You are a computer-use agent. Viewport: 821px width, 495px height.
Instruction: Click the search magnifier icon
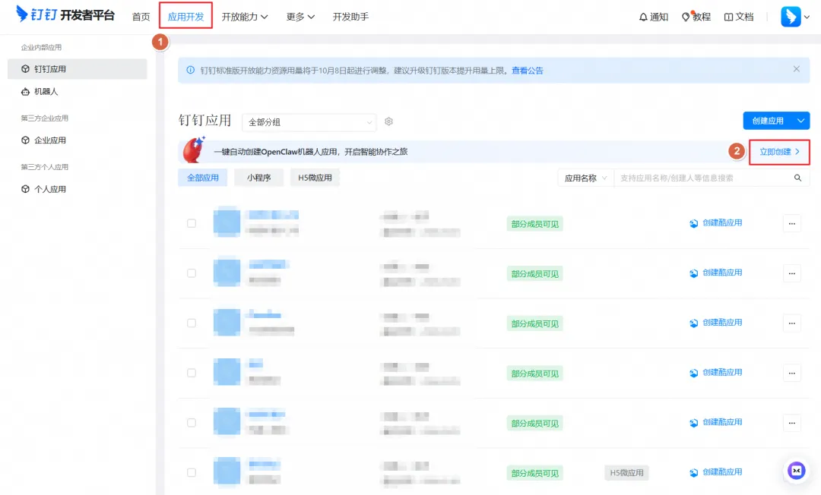797,178
